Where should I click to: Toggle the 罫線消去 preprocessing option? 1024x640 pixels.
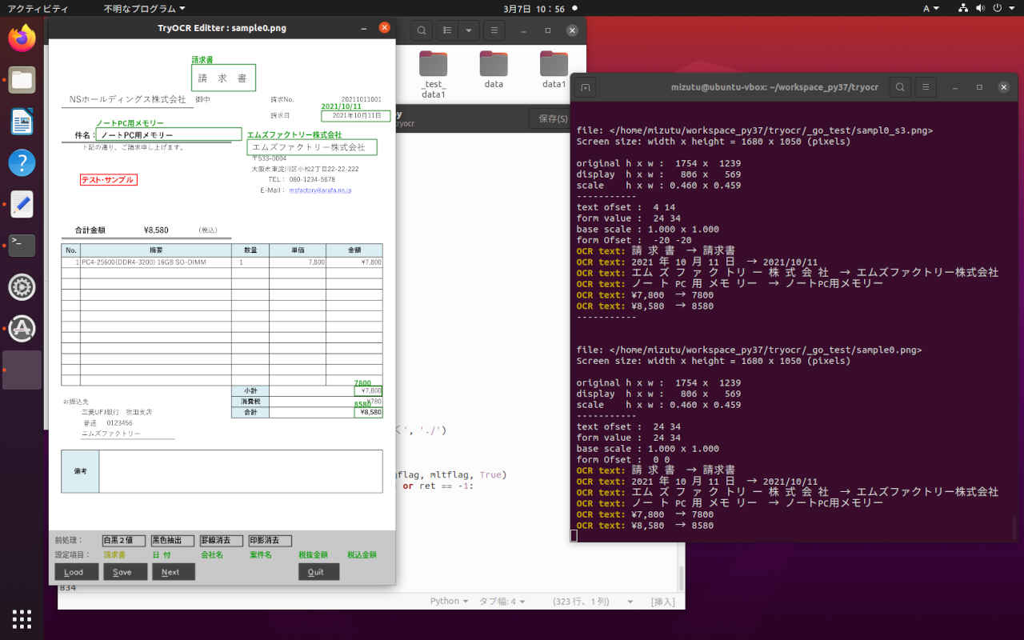coord(221,541)
